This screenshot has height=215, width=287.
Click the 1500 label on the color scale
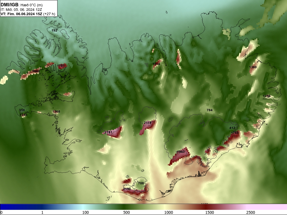point(210,212)
